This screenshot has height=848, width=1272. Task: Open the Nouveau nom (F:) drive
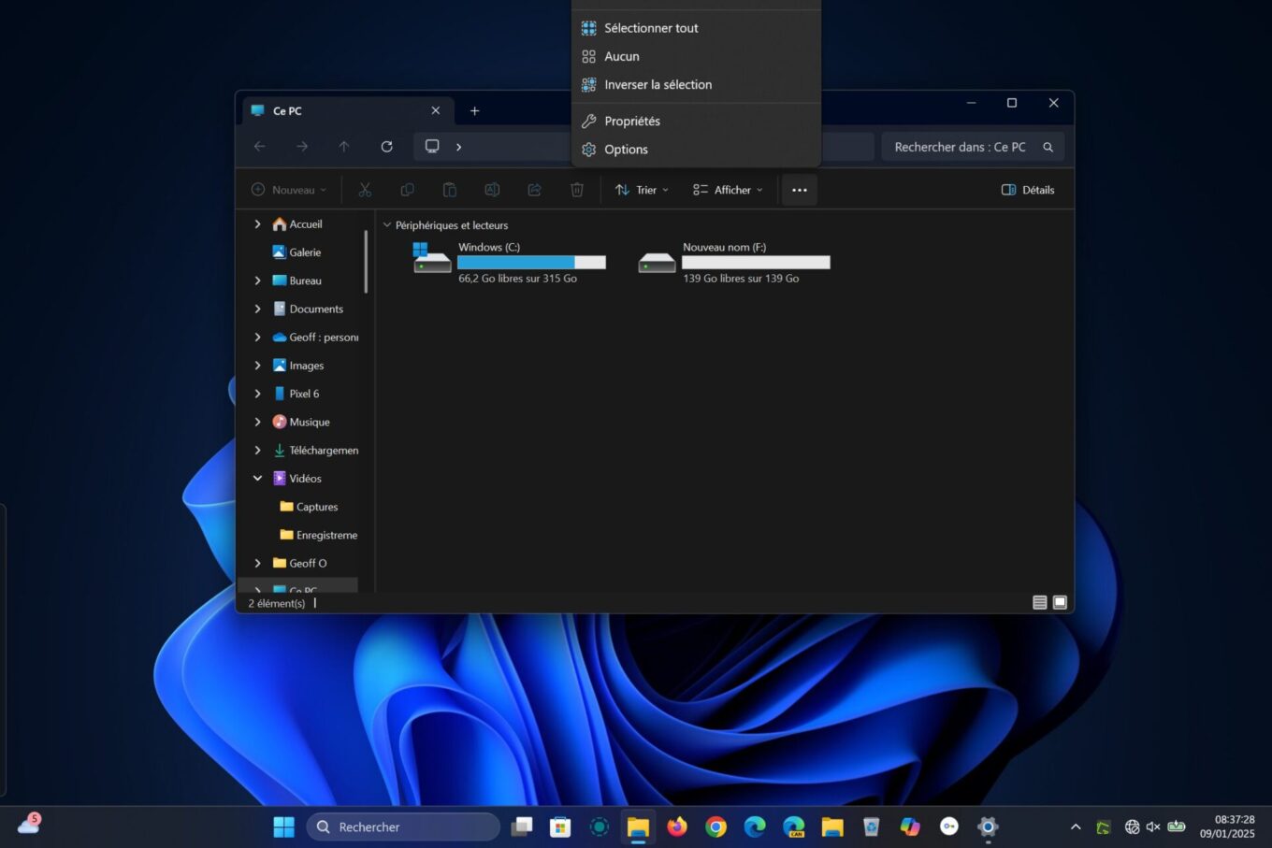tap(733, 262)
